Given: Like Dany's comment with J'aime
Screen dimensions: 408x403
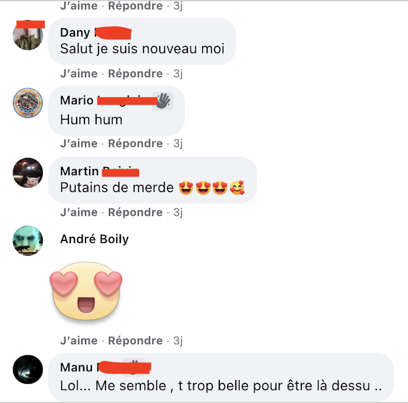Looking at the screenshot, I should tap(79, 74).
